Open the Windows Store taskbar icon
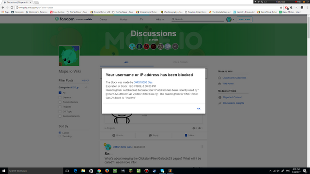This screenshot has width=310, height=174. tap(91, 171)
